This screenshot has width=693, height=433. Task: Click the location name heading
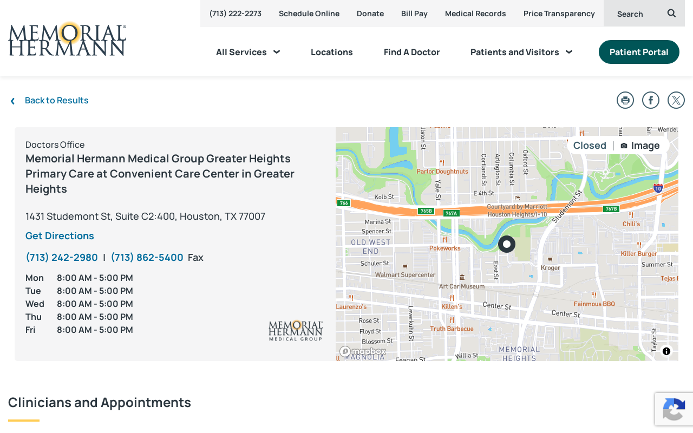click(160, 174)
